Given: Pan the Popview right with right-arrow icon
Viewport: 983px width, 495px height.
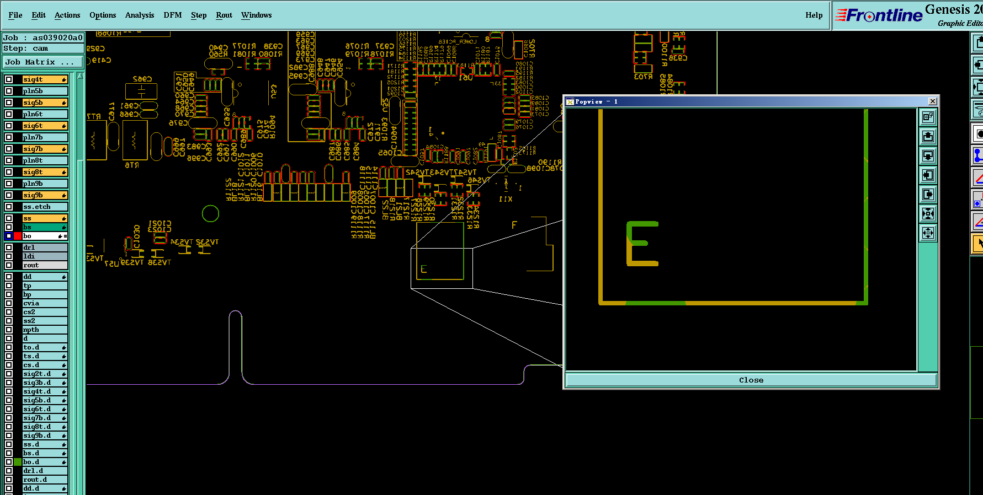Looking at the screenshot, I should (x=928, y=194).
